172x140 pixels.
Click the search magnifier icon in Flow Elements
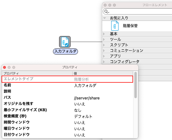[106, 11]
